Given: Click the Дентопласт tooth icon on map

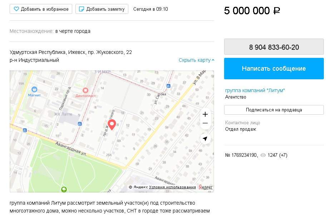Looking at the screenshot, I should (85, 90).
